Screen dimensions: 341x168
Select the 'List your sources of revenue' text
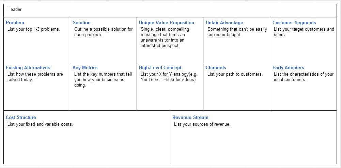pos(202,124)
